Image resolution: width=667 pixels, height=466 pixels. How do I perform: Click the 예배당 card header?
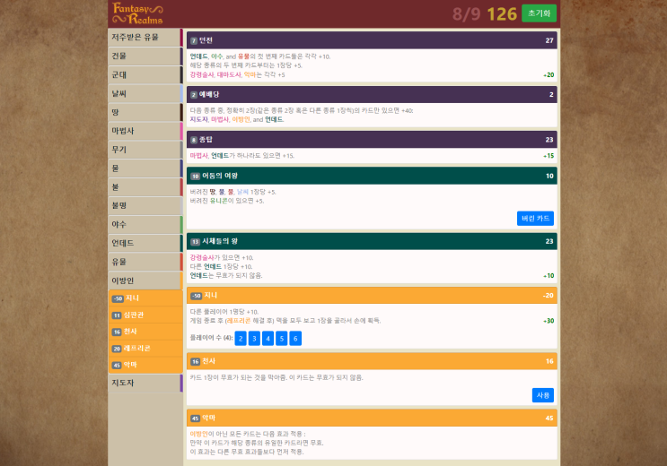coord(372,94)
